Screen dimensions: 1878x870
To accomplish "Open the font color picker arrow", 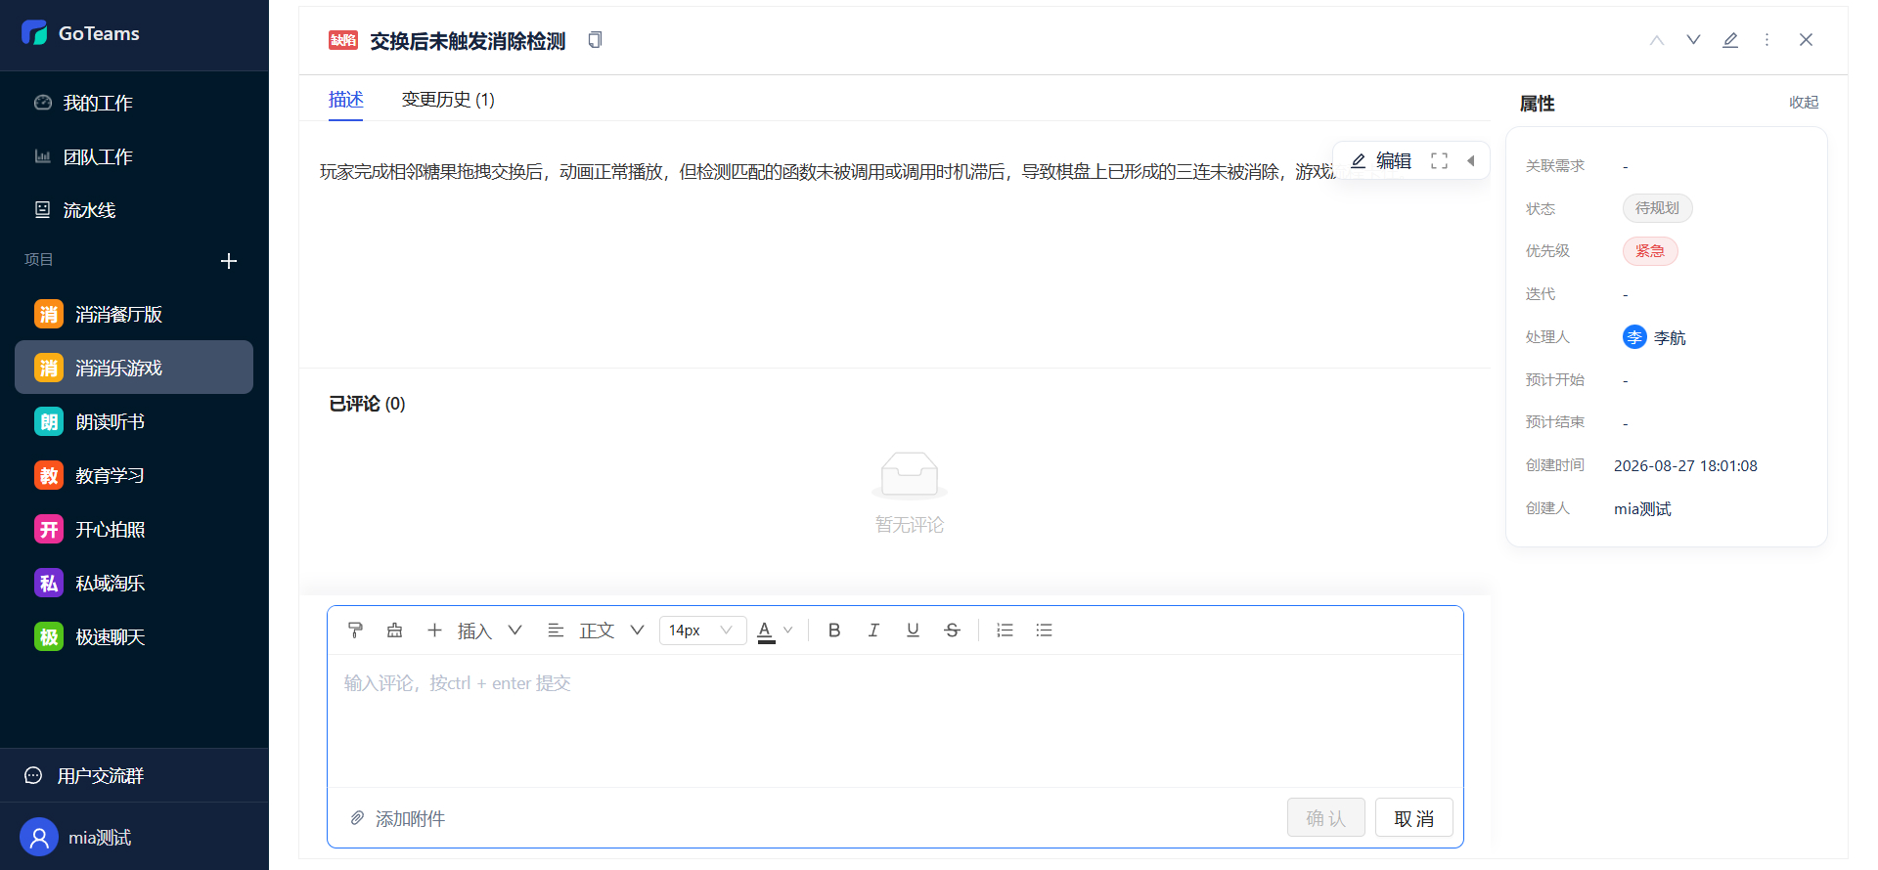I will (x=788, y=631).
